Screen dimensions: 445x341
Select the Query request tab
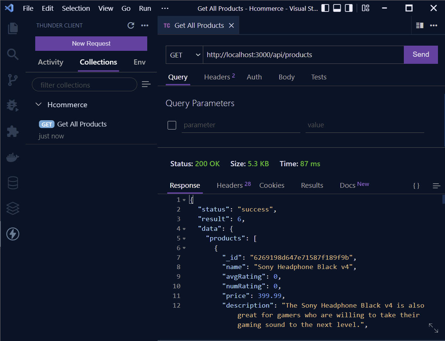coord(178,77)
